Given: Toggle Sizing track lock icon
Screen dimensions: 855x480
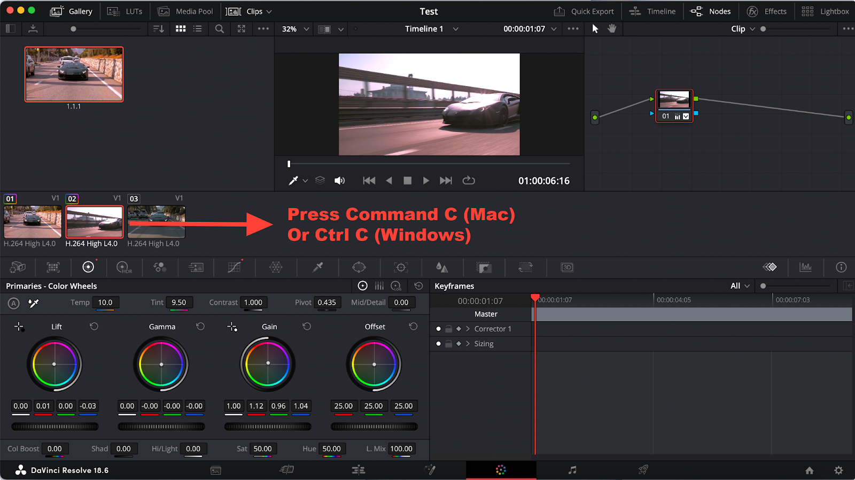Looking at the screenshot, I should point(449,344).
